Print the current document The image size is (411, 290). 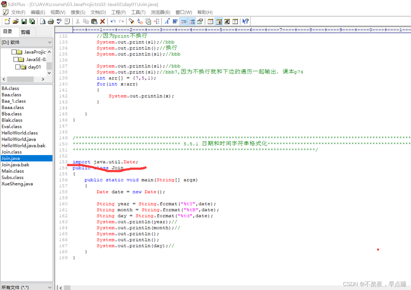(51, 21)
